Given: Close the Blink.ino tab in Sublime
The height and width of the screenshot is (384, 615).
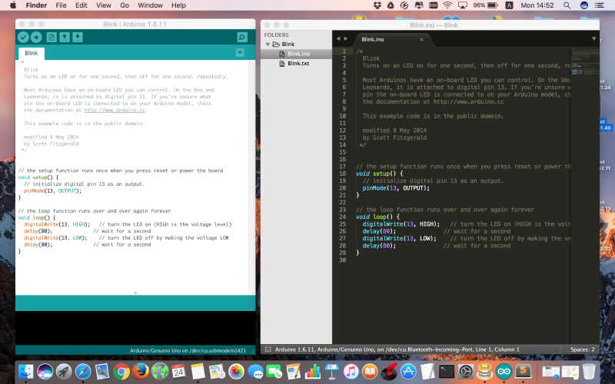Looking at the screenshot, I should (421, 40).
